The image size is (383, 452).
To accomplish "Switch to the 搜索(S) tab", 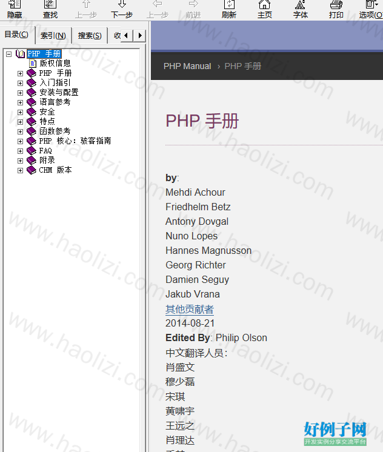I will coord(90,36).
